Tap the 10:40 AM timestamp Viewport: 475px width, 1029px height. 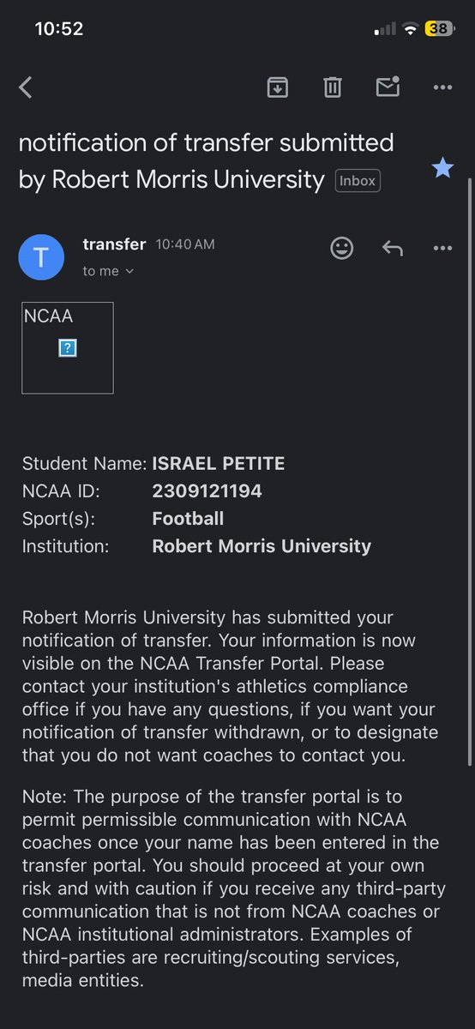185,245
